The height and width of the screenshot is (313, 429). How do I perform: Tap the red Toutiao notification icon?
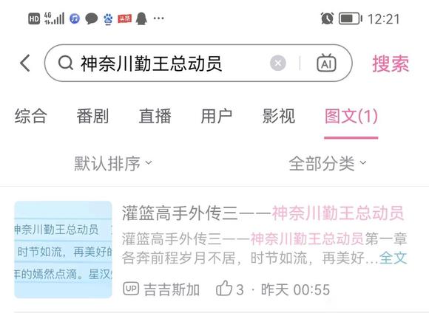pyautogui.click(x=124, y=19)
